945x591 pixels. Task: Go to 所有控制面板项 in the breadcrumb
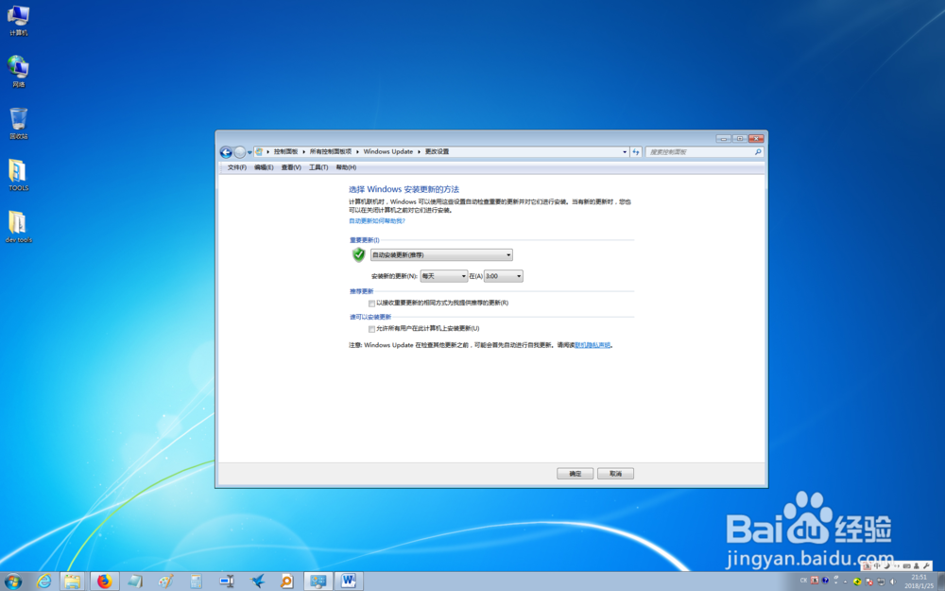(330, 152)
